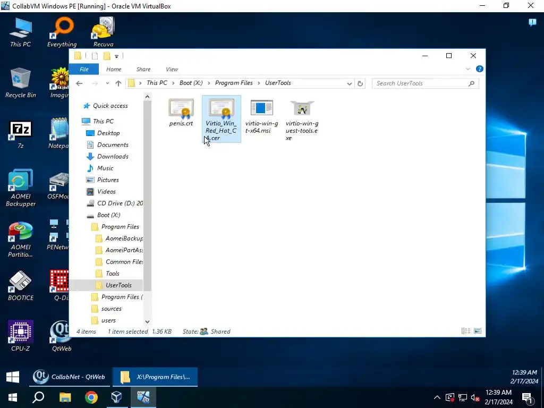The image size is (544, 408).
Task: Select the virtio-win-guest-tools.exe file
Action: point(302,120)
